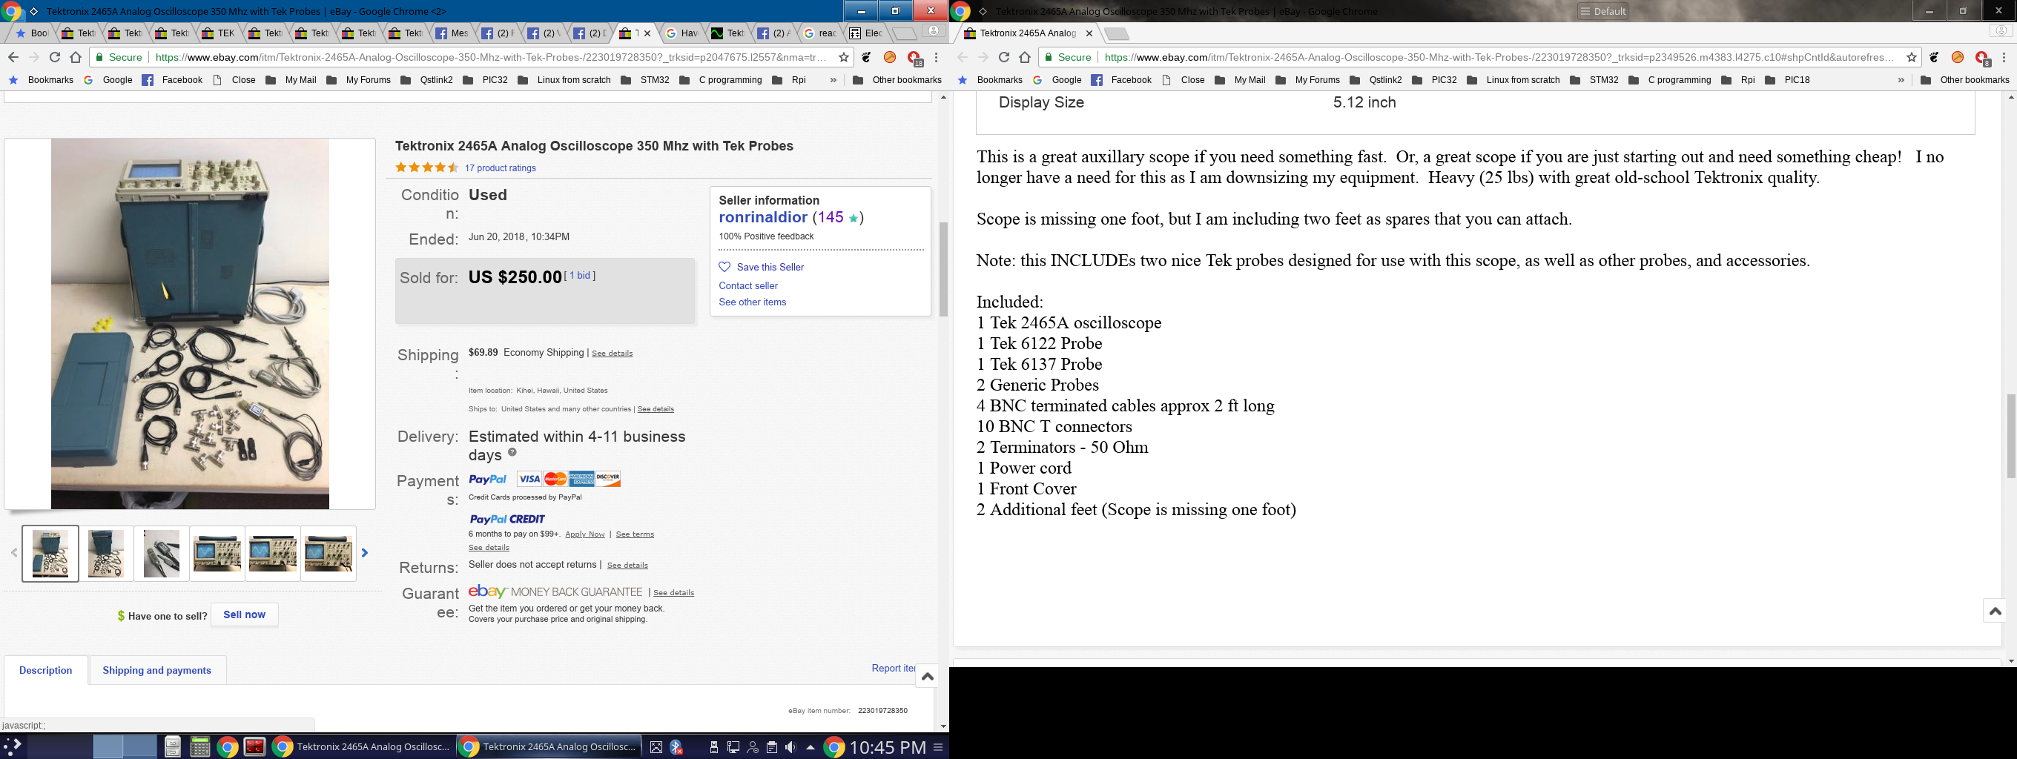Close the Tektronix tab in the right window
The height and width of the screenshot is (759, 2017).
click(x=1089, y=33)
